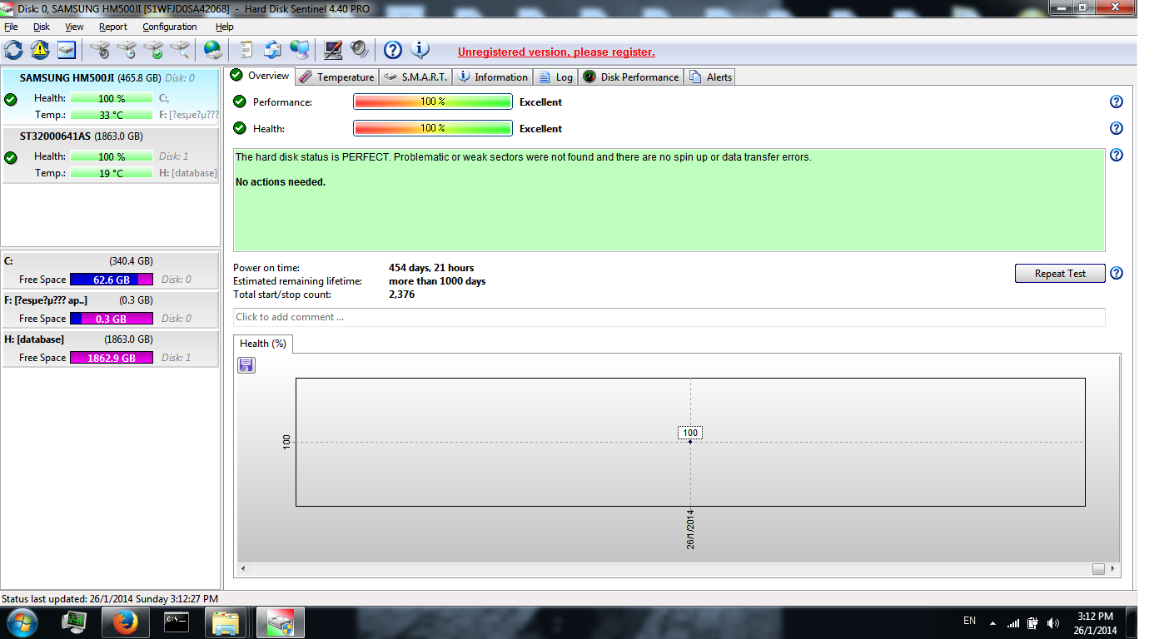Open the File Explorer folder taskbar icon
This screenshot has width=1169, height=639.
pyautogui.click(x=226, y=622)
